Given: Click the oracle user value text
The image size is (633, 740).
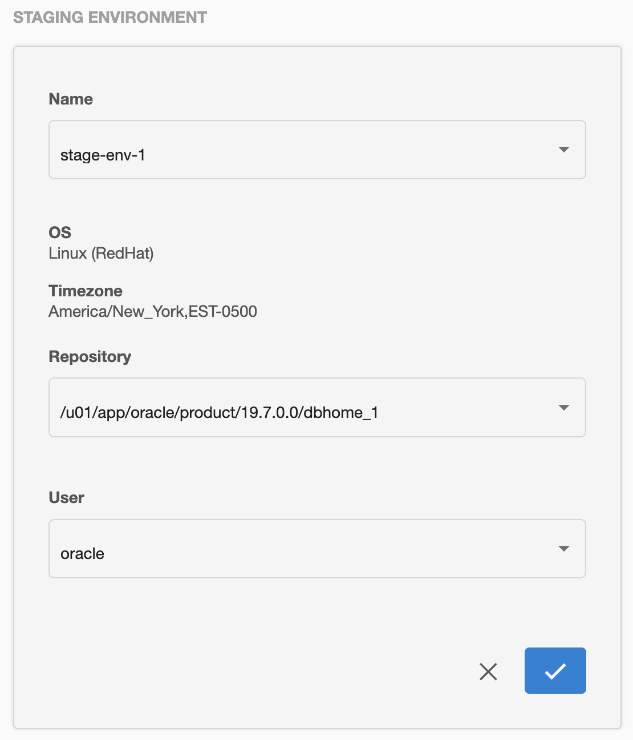Looking at the screenshot, I should point(82,554).
